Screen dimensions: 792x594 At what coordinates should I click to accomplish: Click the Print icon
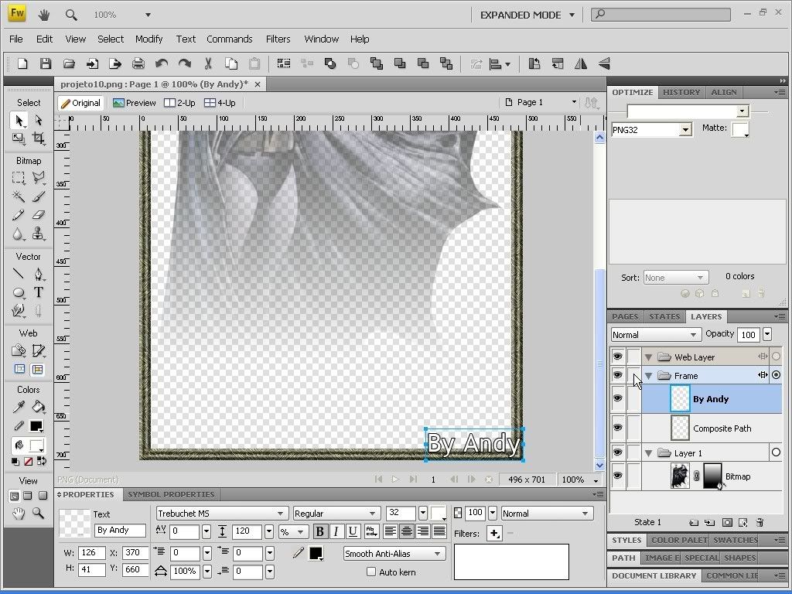(138, 63)
